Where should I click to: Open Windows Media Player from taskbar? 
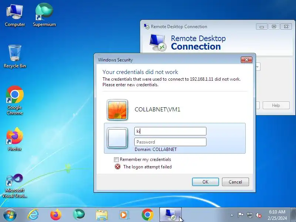point(124,215)
